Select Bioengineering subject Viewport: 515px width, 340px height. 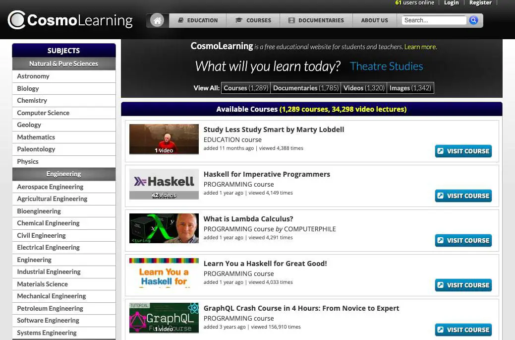64,211
